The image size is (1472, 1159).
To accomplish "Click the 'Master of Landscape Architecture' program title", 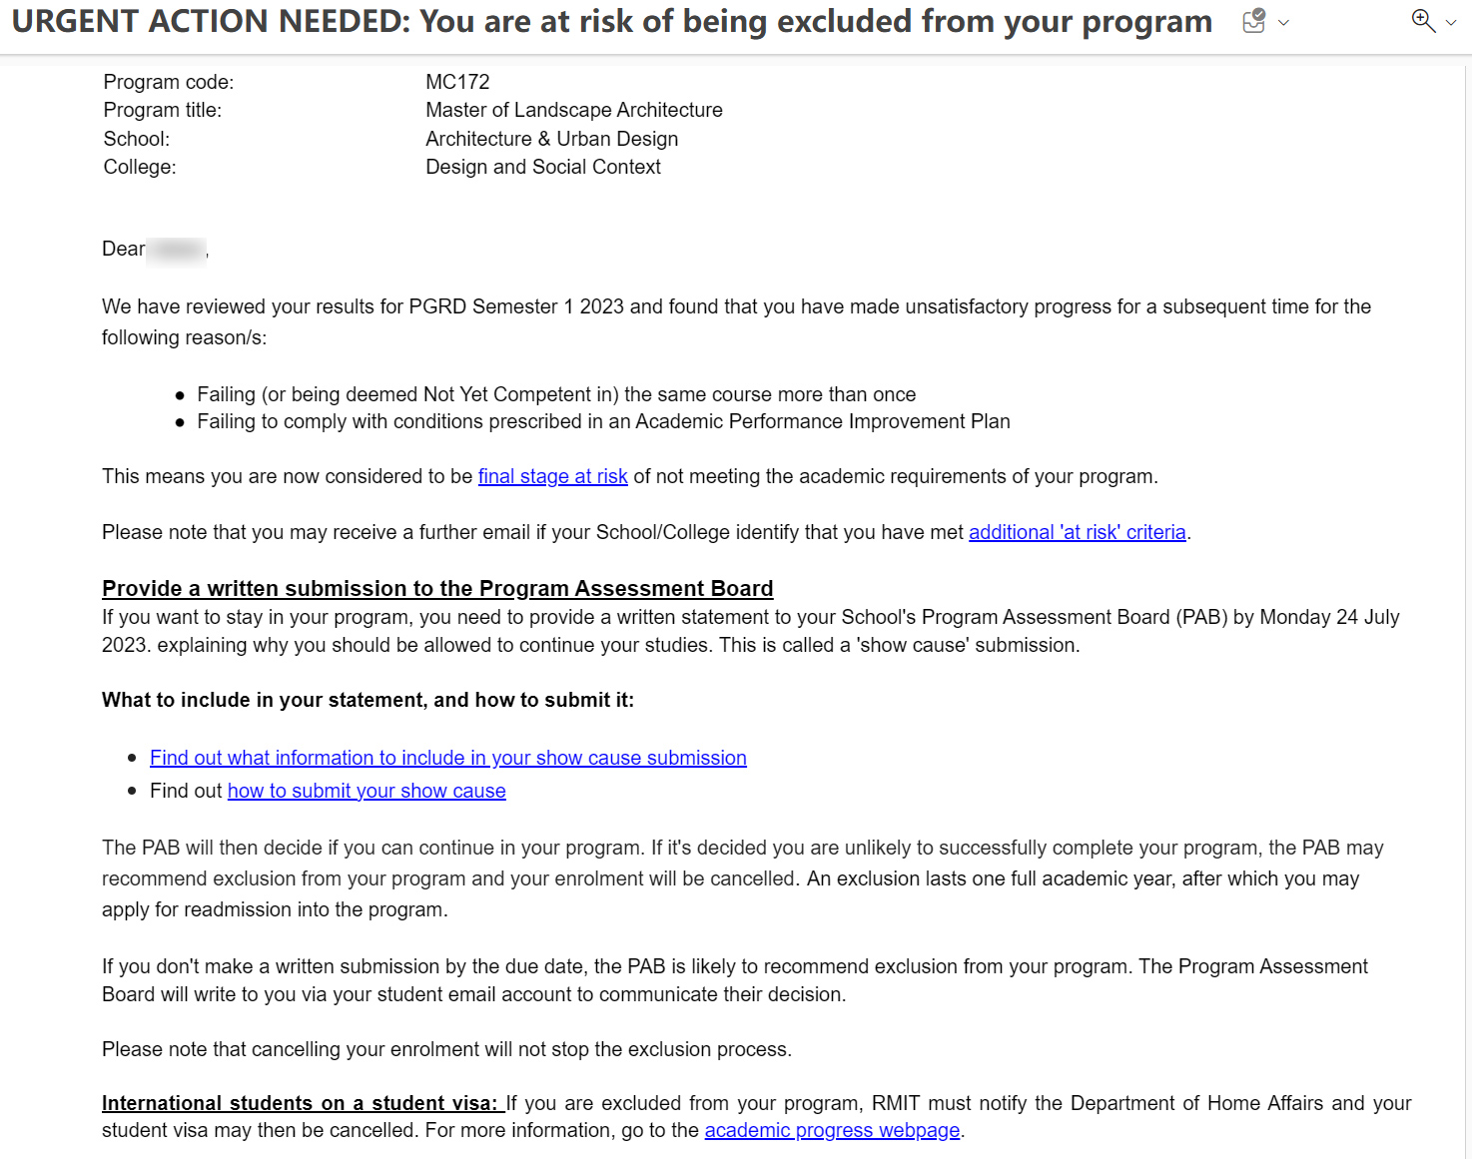I will tap(573, 110).
